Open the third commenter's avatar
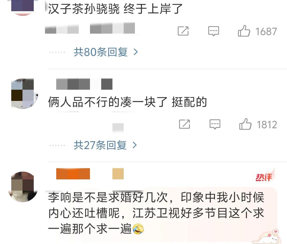 [23, 187]
